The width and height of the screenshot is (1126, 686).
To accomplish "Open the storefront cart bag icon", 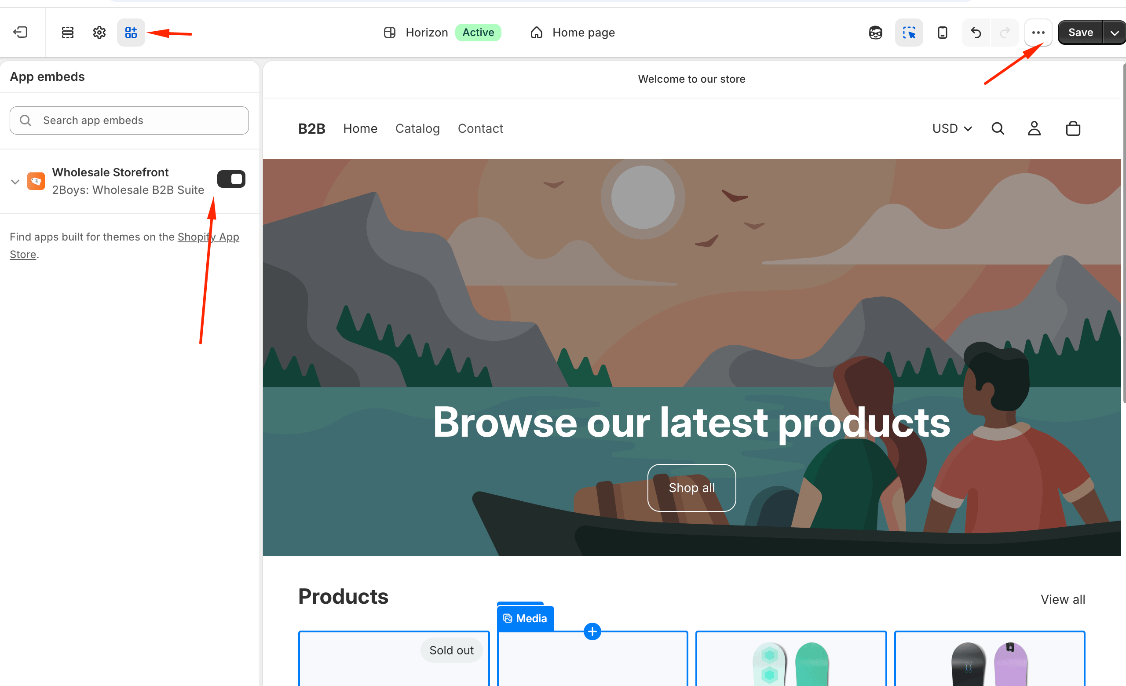I will [1073, 128].
